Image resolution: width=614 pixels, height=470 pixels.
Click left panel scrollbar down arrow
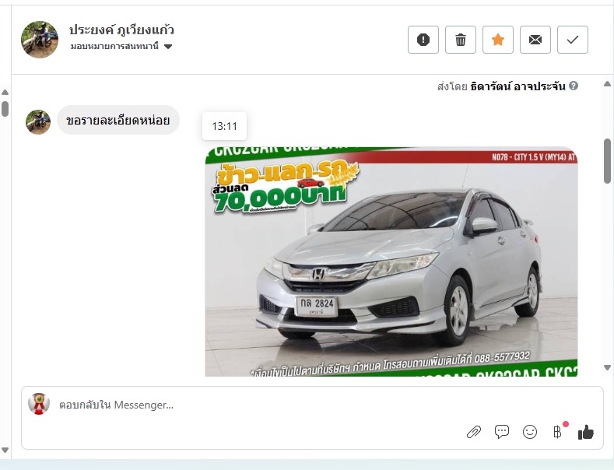(5, 450)
